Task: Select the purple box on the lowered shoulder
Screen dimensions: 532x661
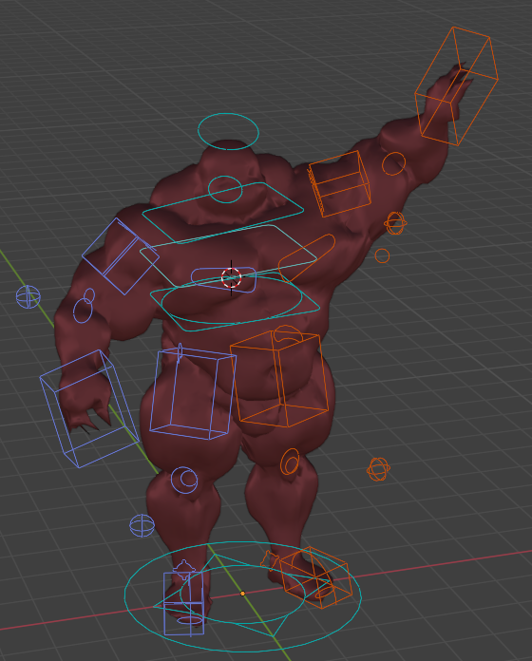Action: 121,255
